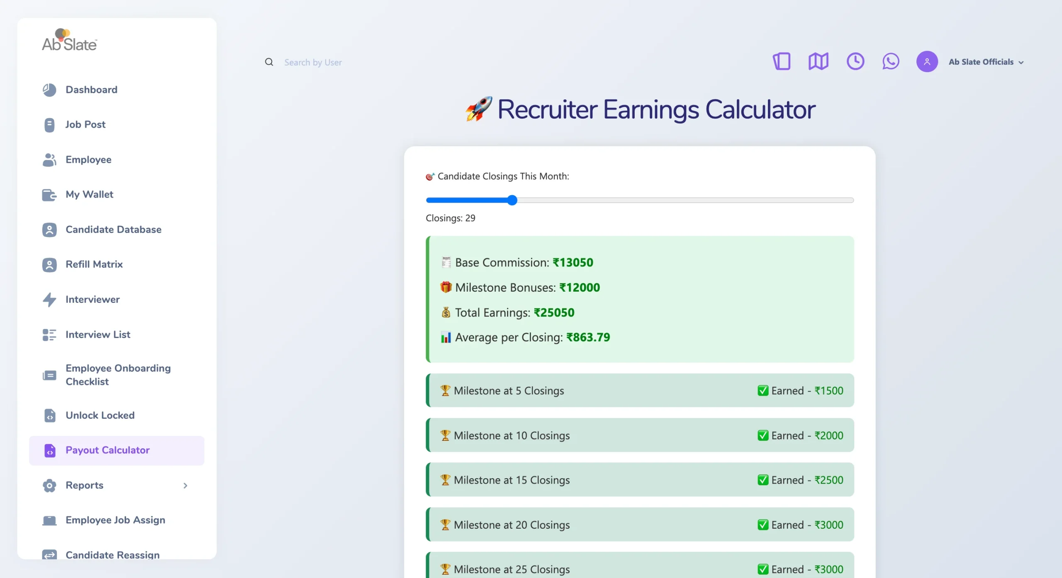Screen dimensions: 1062x578
Task: Open Employee Onboarding Checklist link
Action: pyautogui.click(x=118, y=375)
